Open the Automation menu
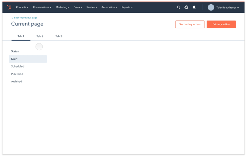This screenshot has width=247, height=156. (109, 7)
